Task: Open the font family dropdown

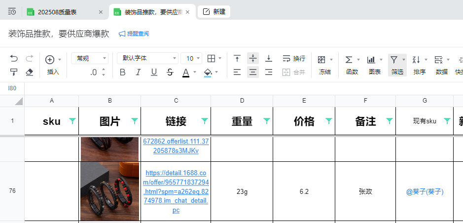Action: 147,59
